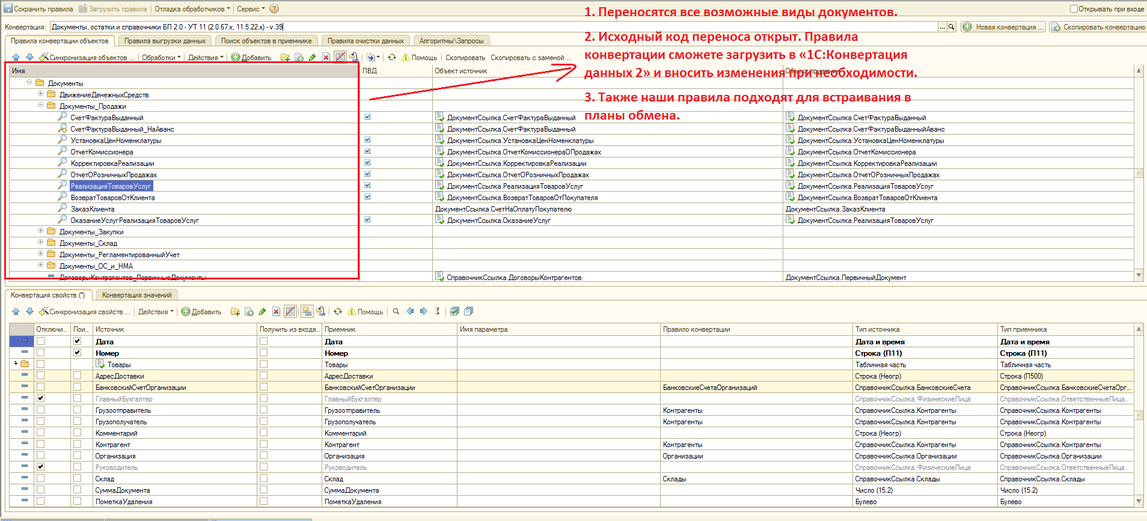Expand the Документы_ОС_и_НМА folder
1147x521 pixels.
tap(40, 265)
